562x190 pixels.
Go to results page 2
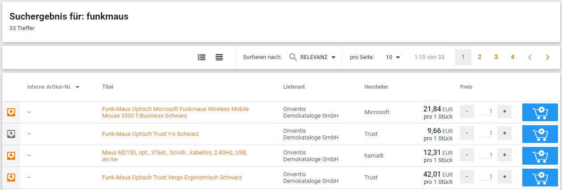pyautogui.click(x=479, y=57)
